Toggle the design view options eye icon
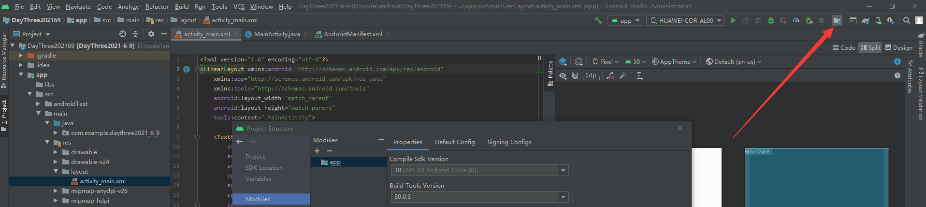926x207 pixels. coord(563,76)
